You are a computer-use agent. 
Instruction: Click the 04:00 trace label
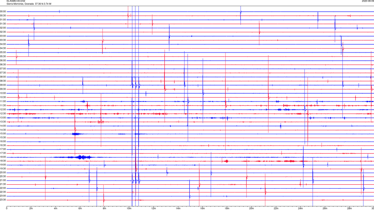pyautogui.click(x=3, y=44)
